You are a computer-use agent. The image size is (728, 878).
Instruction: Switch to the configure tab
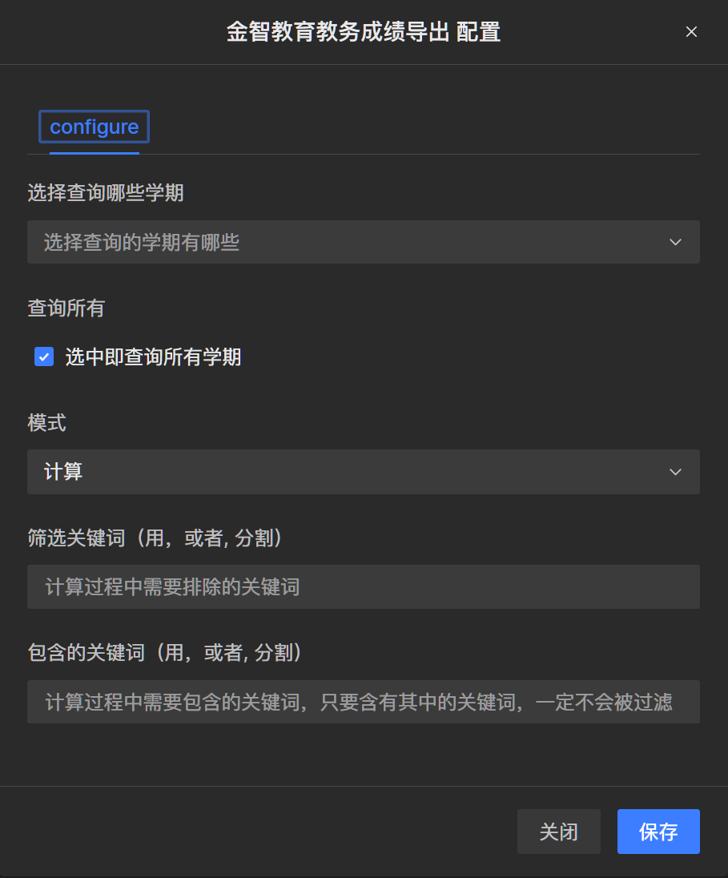pyautogui.click(x=95, y=127)
